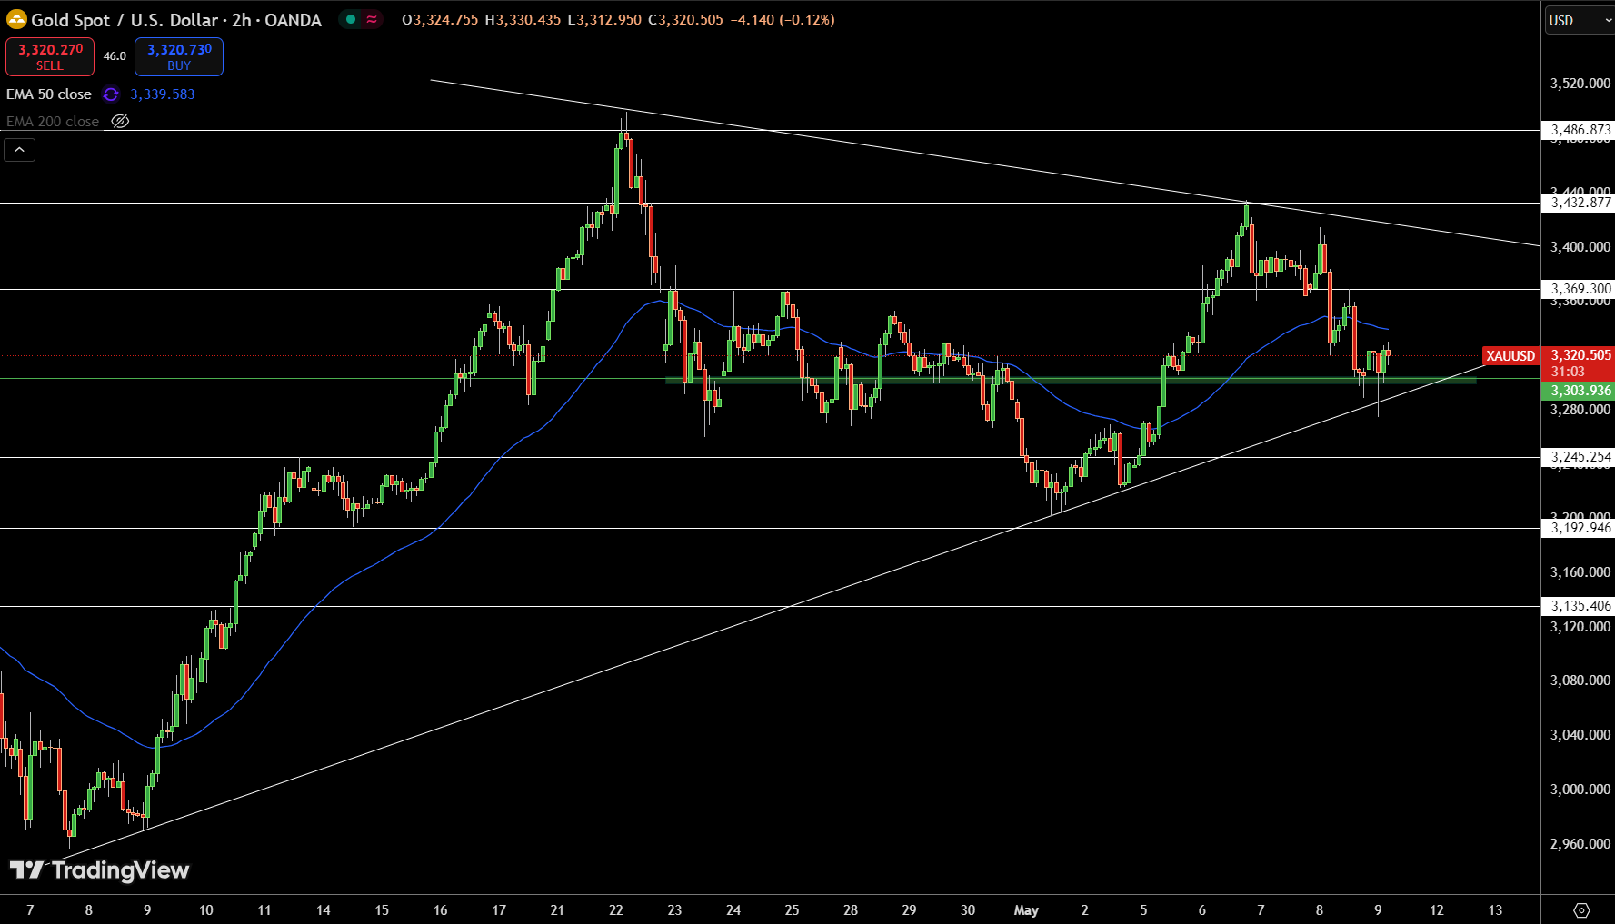Screen dimensions: 1615x924
Task: Click the 3,120.000 price scale label
Action: point(1580,627)
